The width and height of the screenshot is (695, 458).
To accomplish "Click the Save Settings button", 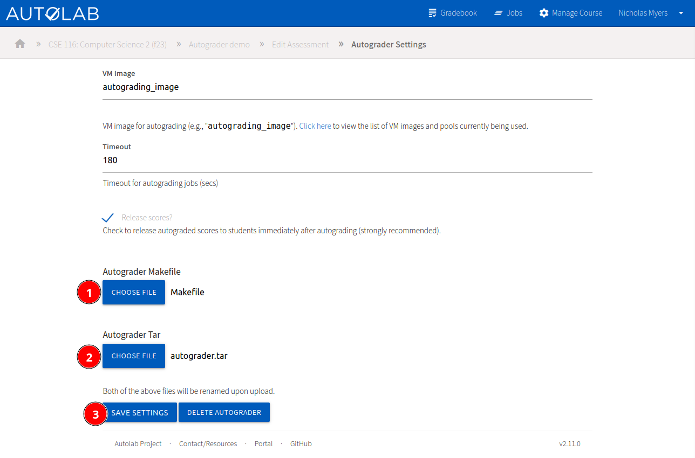I will [x=140, y=412].
